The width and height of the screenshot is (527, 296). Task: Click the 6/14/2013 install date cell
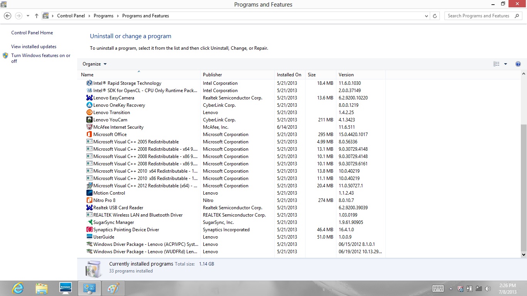[287, 127]
